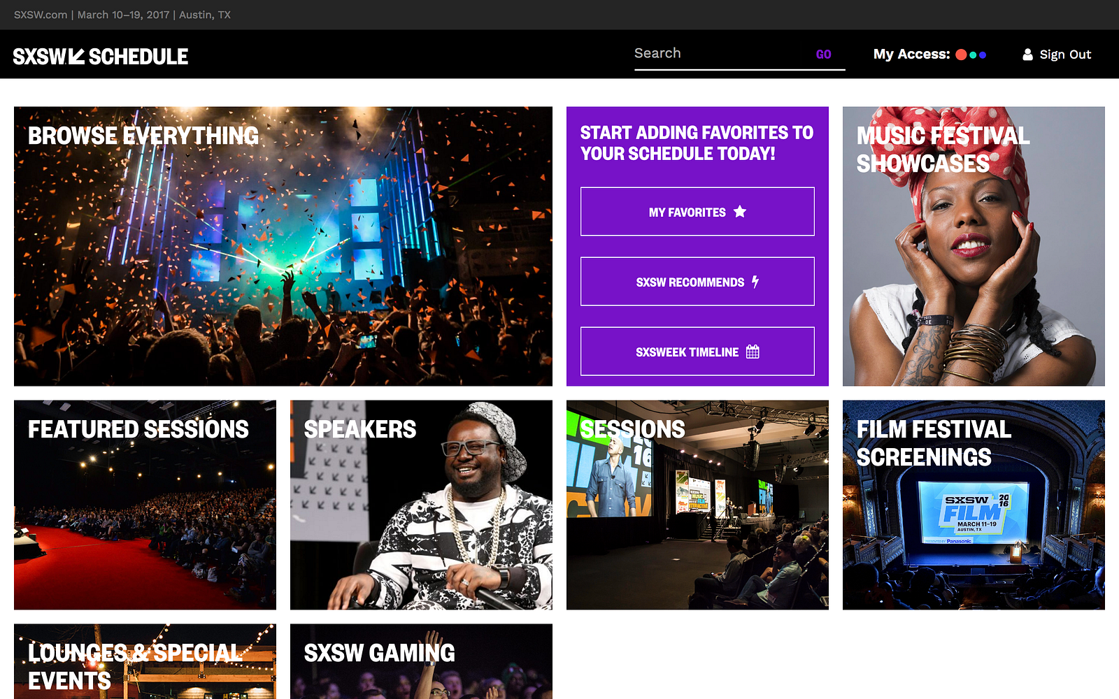Open the SXSW Gaming tile
Image resolution: width=1119 pixels, height=699 pixels.
click(421, 661)
